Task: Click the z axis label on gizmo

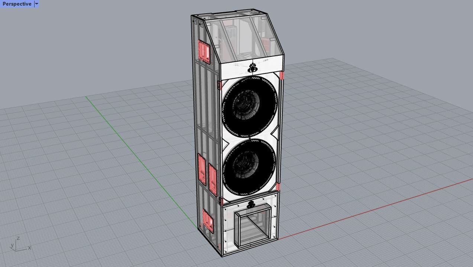Action: click(18, 239)
